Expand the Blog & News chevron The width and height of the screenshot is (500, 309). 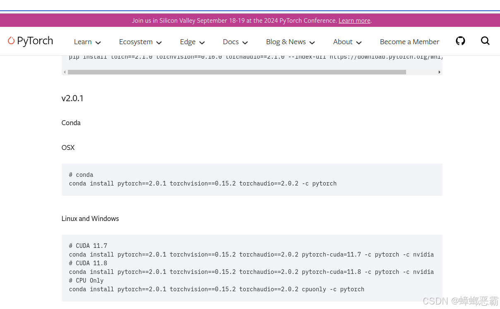312,43
